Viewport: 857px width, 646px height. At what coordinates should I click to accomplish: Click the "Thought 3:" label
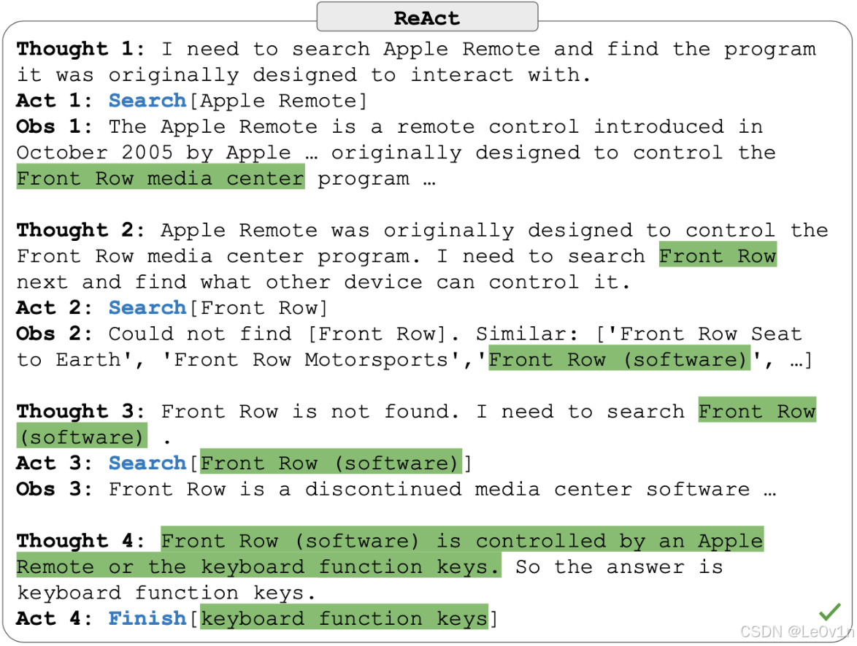point(80,411)
